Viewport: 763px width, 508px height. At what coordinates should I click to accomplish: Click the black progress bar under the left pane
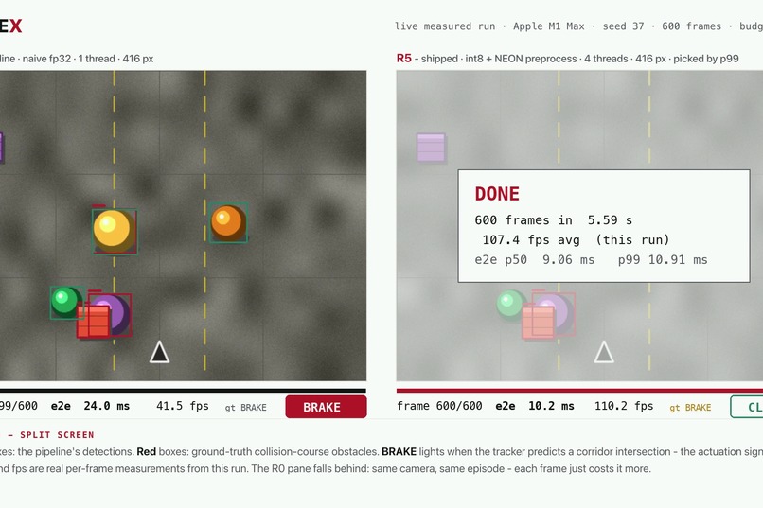tap(183, 391)
